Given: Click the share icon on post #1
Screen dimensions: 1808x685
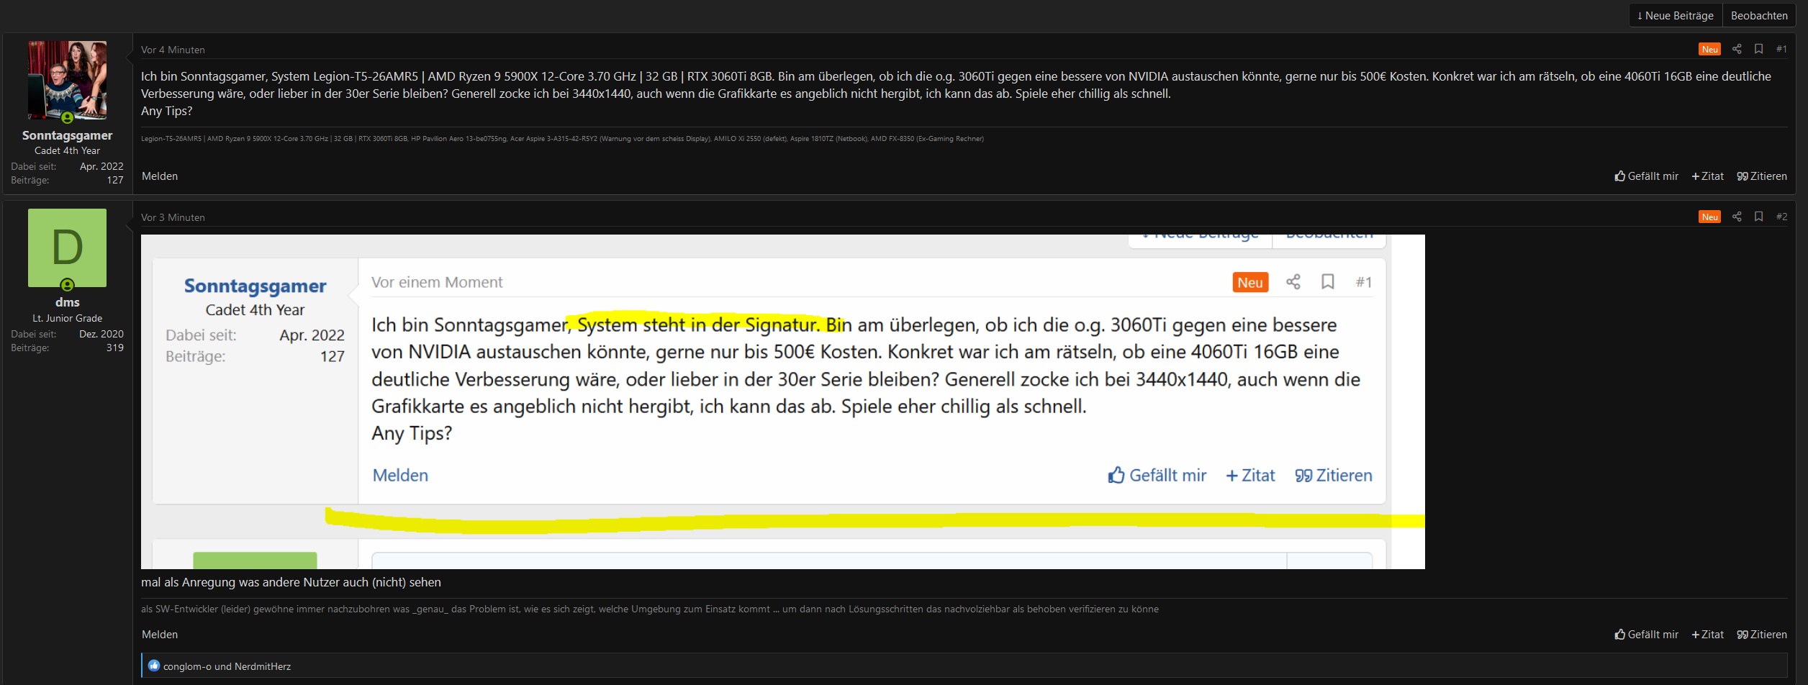Looking at the screenshot, I should (1737, 49).
